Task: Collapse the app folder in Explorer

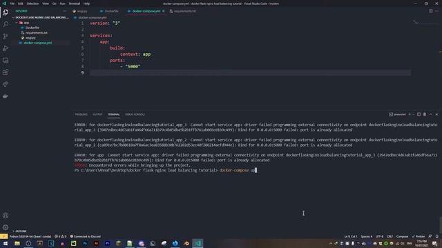Action: pyautogui.click(x=17, y=23)
